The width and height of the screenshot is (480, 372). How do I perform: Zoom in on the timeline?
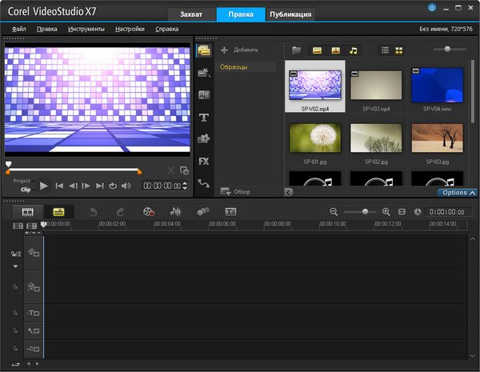(x=386, y=212)
